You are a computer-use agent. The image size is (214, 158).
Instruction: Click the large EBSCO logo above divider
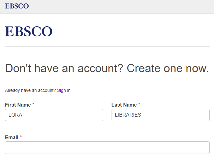(x=29, y=31)
